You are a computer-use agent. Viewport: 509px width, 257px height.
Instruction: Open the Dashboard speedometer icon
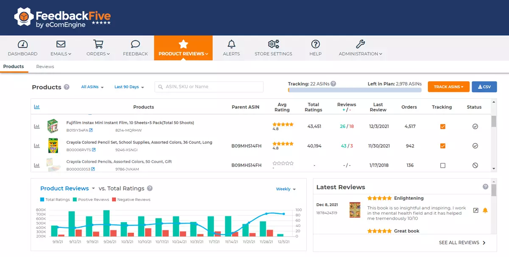click(22, 44)
